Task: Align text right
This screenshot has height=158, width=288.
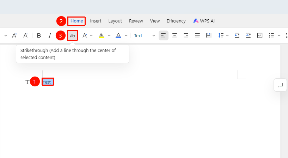Action: click(x=186, y=35)
